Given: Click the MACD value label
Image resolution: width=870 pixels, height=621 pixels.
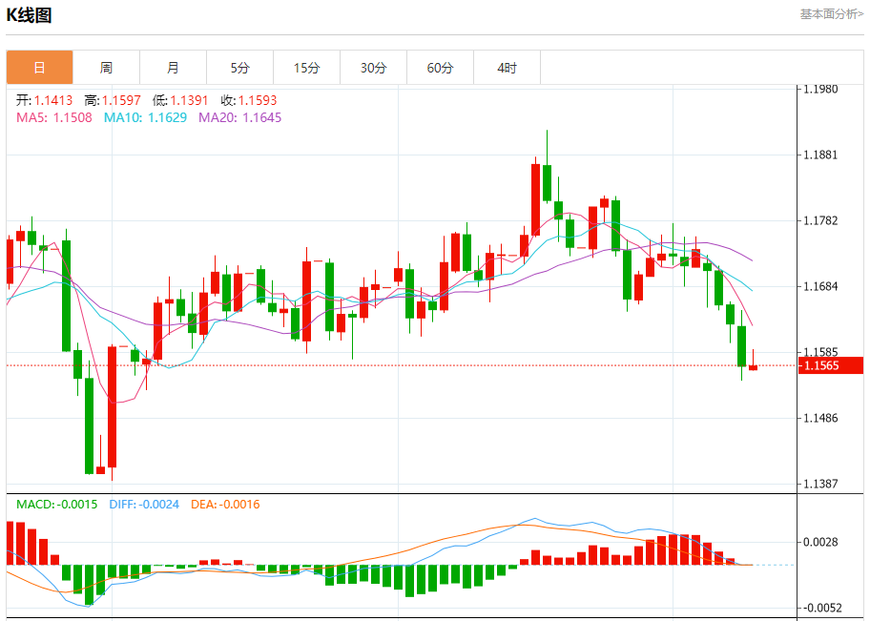Looking at the screenshot, I should (57, 504).
